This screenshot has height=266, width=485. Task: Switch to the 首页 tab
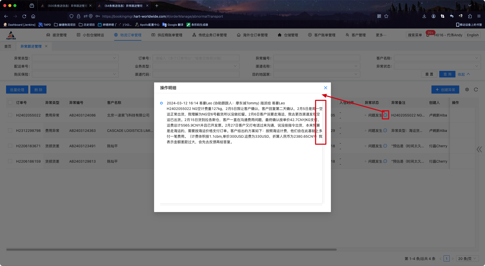[x=8, y=46]
